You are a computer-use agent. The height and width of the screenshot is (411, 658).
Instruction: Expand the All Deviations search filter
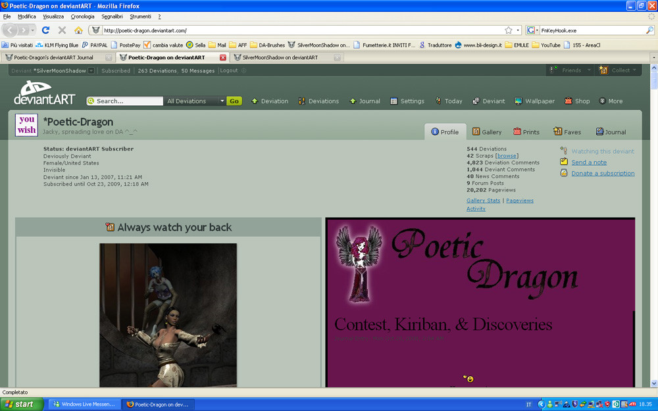pos(195,101)
